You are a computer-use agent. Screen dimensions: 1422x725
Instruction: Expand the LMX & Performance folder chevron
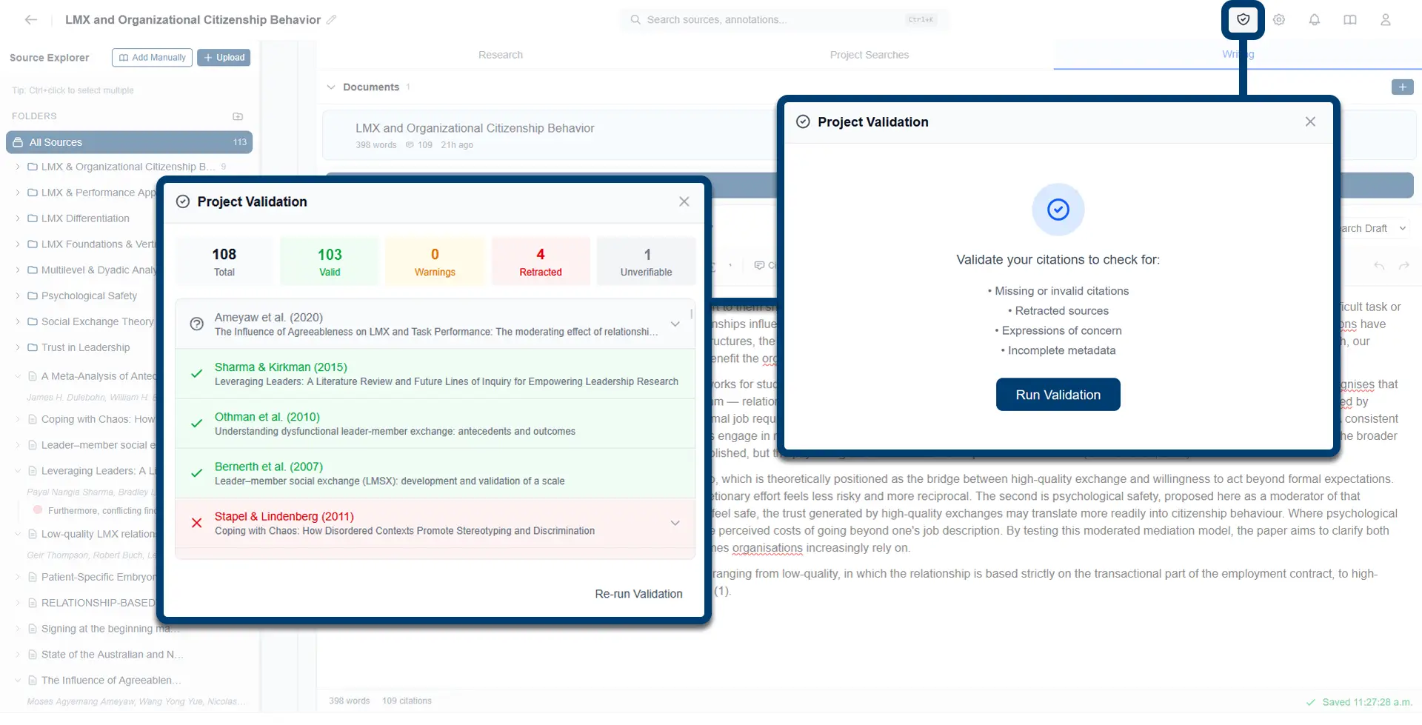coord(18,193)
